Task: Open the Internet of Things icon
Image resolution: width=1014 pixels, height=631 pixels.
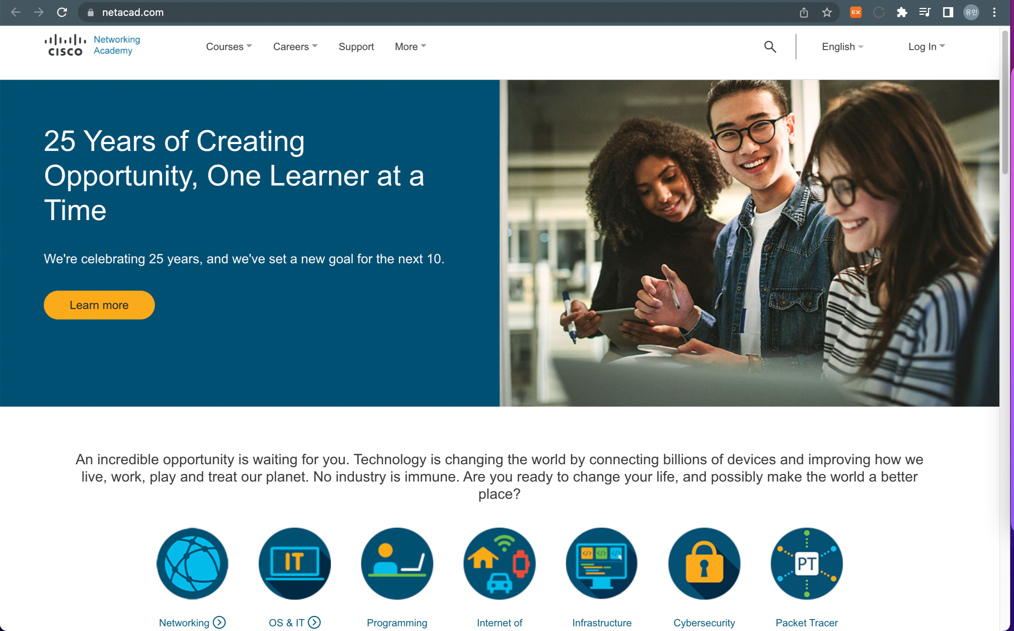Action: click(x=499, y=563)
